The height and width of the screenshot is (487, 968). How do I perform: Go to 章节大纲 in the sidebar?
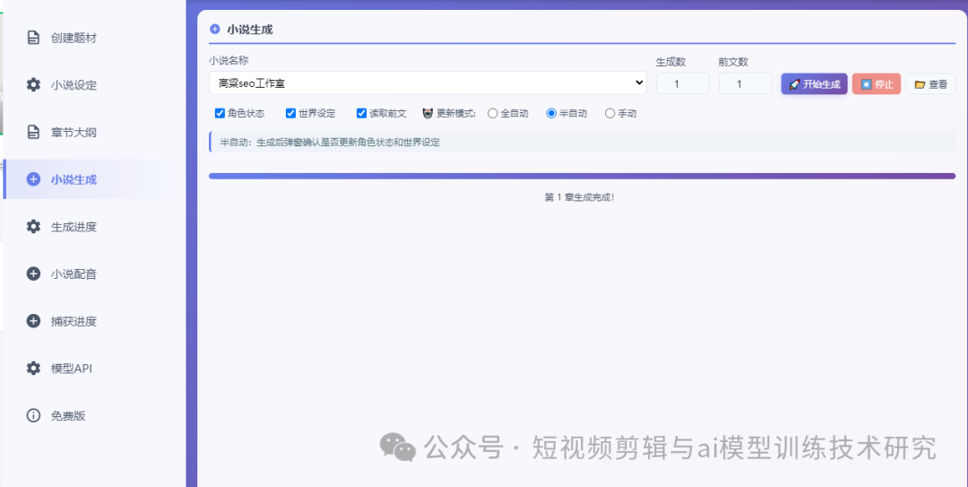coord(94,132)
